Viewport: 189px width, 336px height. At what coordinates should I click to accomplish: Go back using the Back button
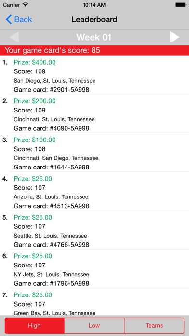tap(19, 19)
